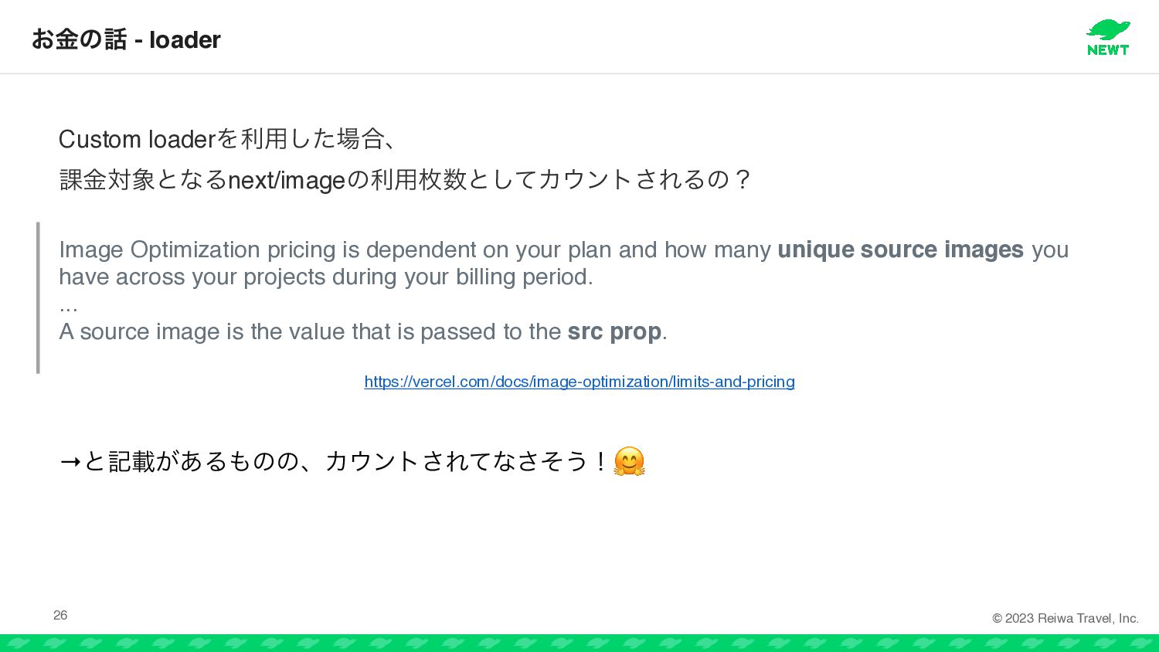This screenshot has height=652, width=1159.
Task: Click the NEWT turtle logo
Action: [x=1108, y=38]
